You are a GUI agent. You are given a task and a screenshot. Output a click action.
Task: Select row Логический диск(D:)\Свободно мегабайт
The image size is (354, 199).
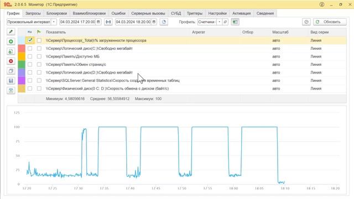coord(182,72)
